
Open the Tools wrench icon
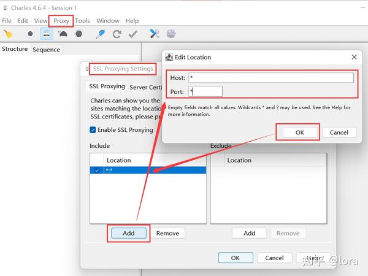coord(155,34)
